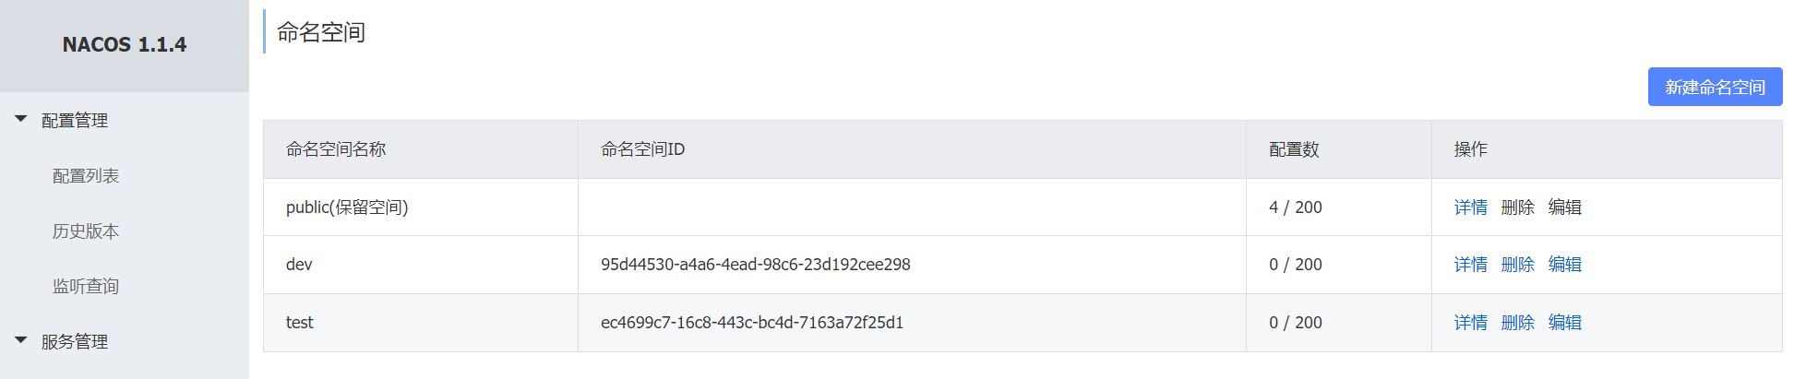Edit the dev namespace
This screenshot has width=1794, height=379.
pyautogui.click(x=1564, y=265)
